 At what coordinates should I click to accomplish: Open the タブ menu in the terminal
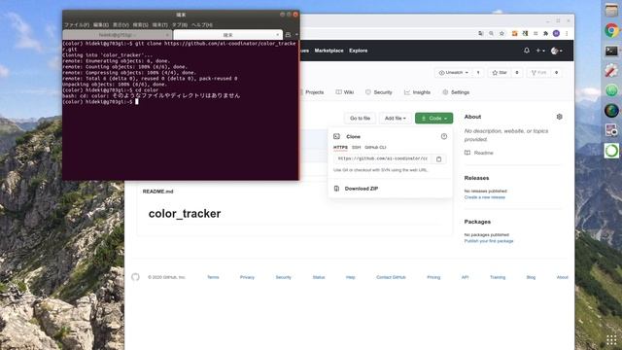179,24
